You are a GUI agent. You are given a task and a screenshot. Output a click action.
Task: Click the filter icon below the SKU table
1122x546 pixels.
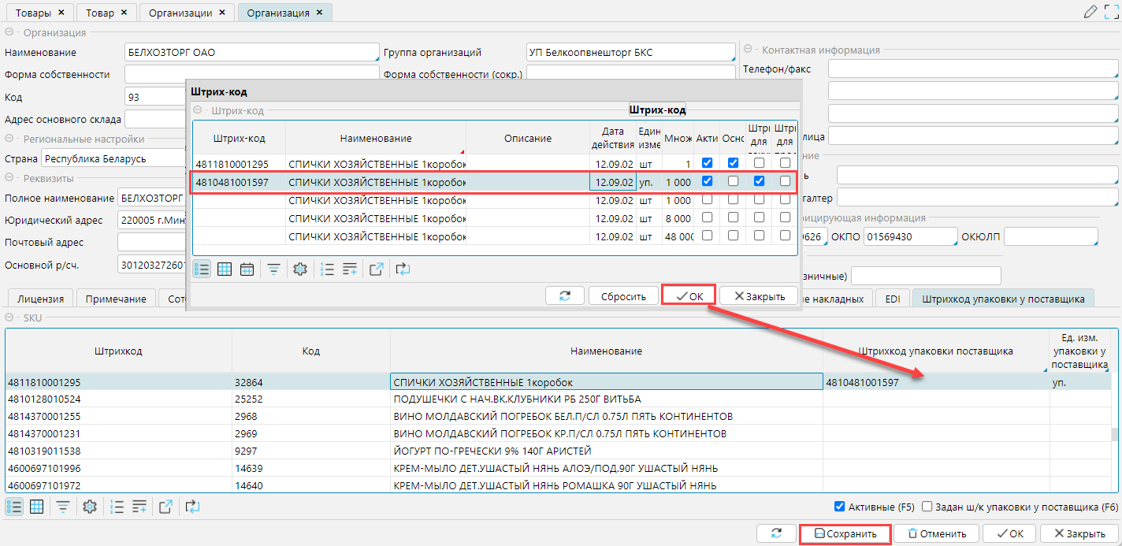62,507
